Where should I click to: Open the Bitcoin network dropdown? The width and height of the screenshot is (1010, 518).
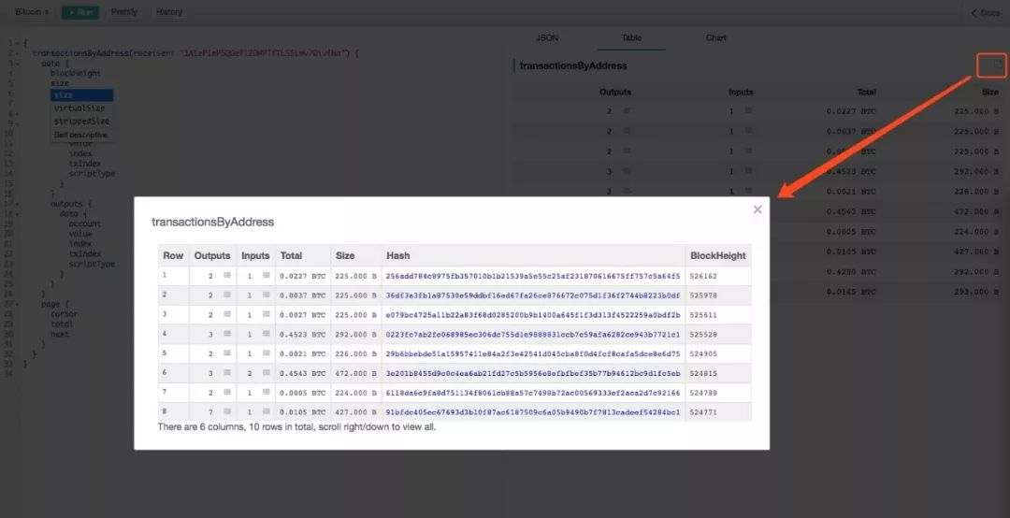(32, 12)
